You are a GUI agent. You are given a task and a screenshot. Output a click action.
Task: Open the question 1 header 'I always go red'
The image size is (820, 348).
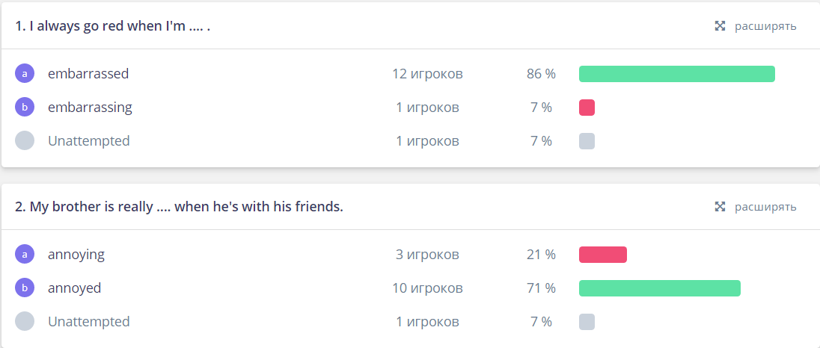point(112,26)
